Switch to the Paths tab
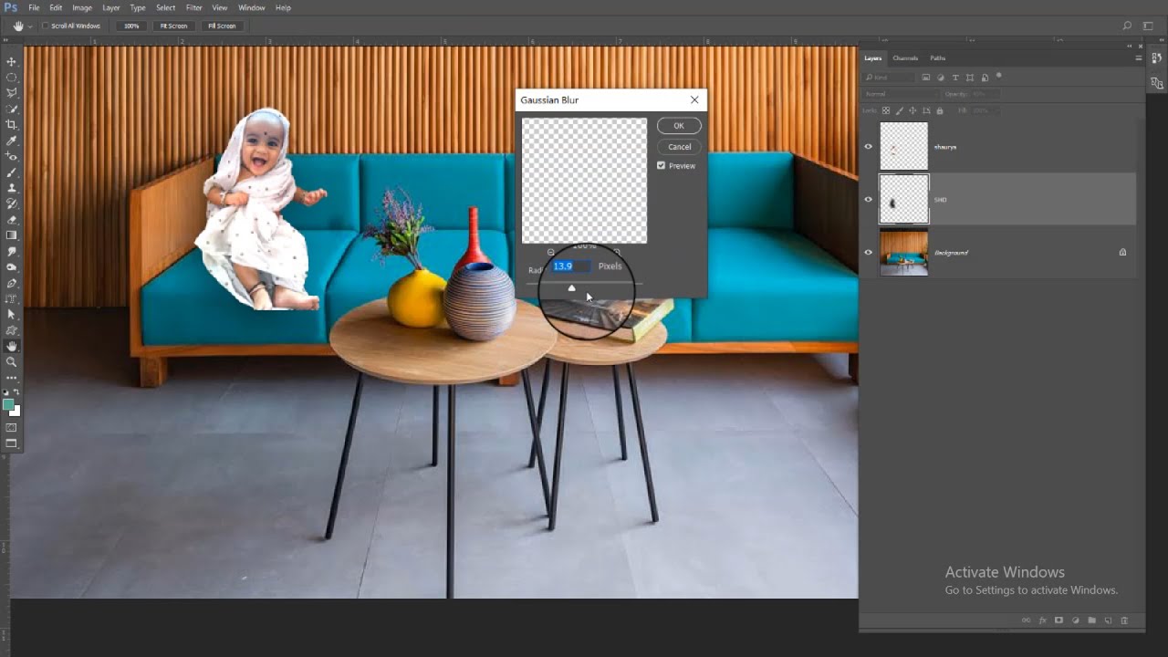The height and width of the screenshot is (657, 1168). 938,58
